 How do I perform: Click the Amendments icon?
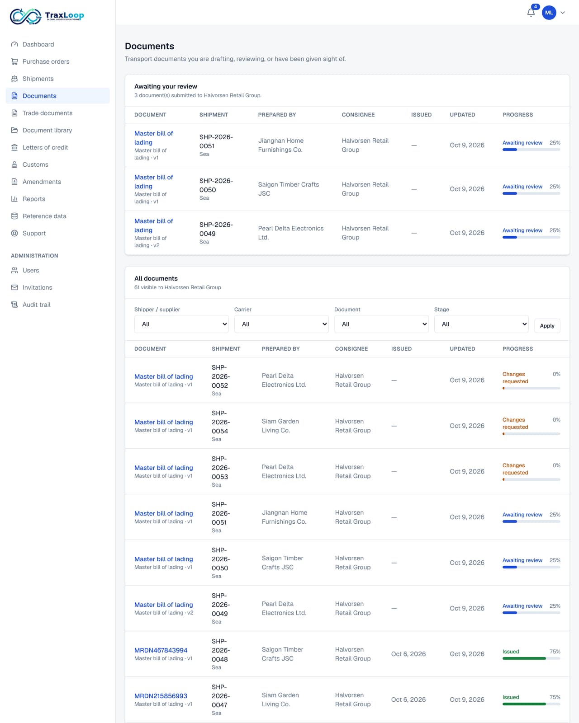[14, 182]
